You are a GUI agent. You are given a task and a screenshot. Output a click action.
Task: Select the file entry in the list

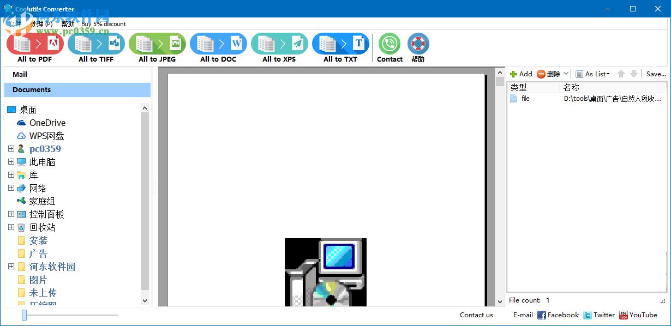[x=526, y=98]
